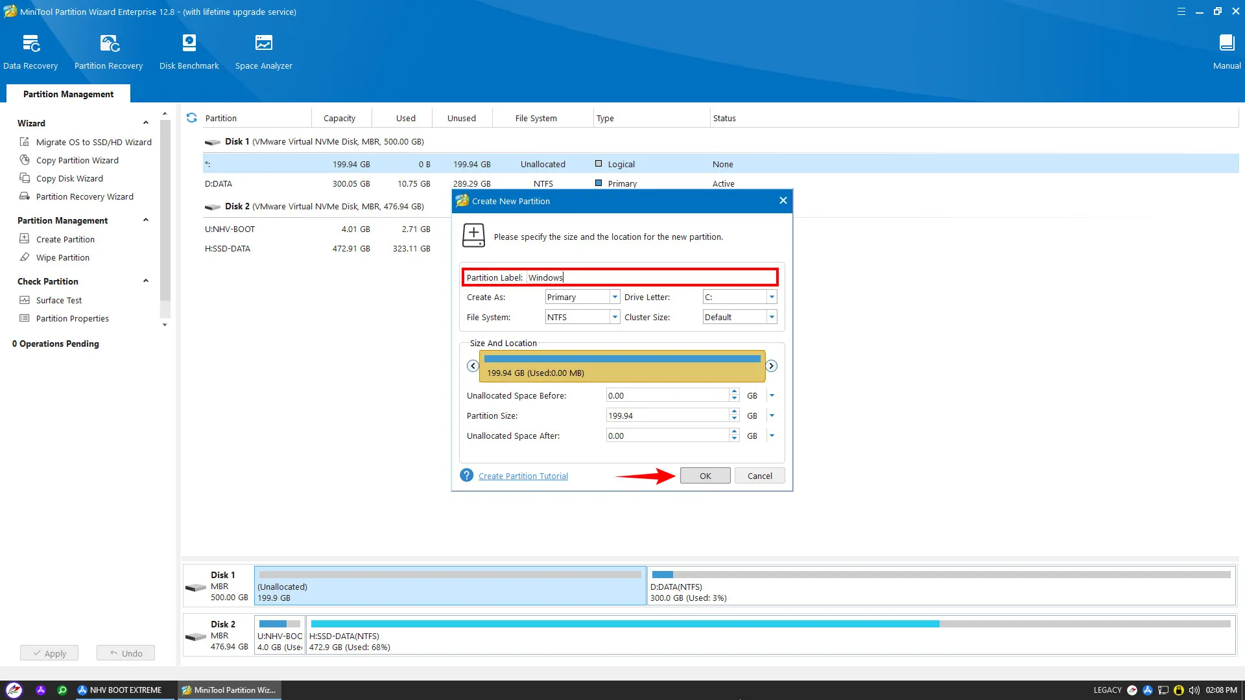Click the right arrow beside the size bar
The image size is (1245, 700).
[x=772, y=366]
